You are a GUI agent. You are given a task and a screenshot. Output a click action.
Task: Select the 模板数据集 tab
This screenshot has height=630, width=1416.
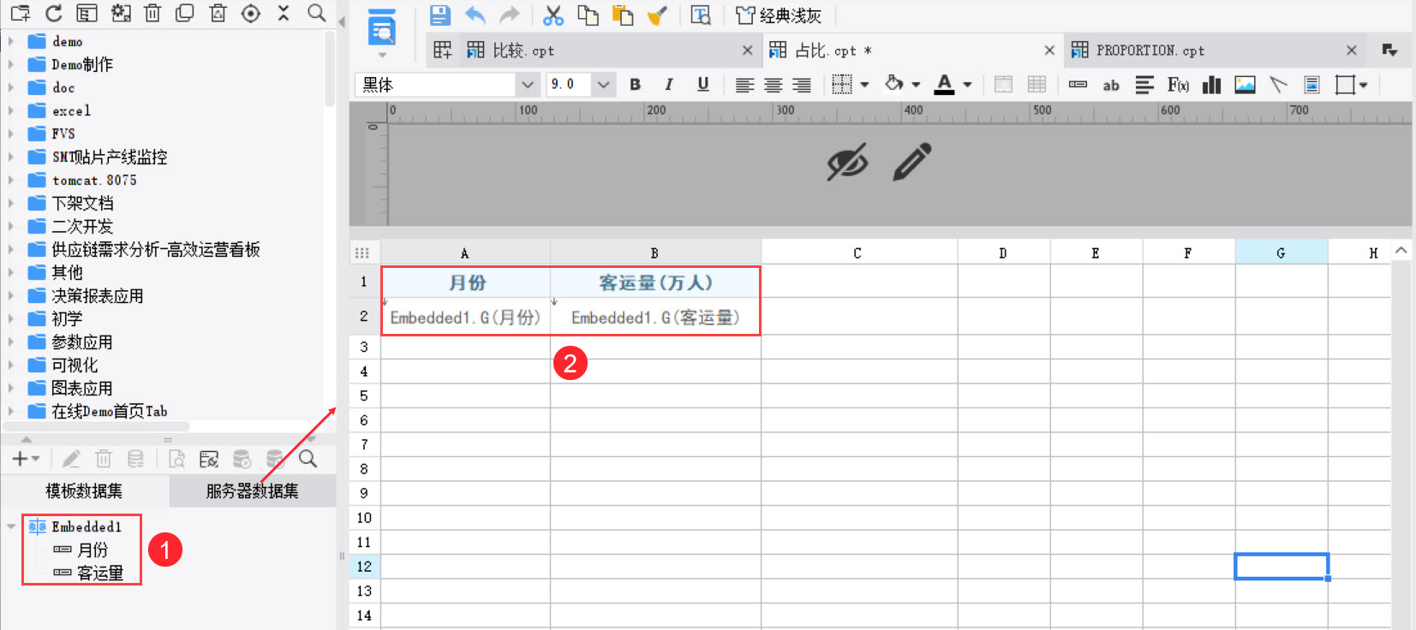point(84,490)
